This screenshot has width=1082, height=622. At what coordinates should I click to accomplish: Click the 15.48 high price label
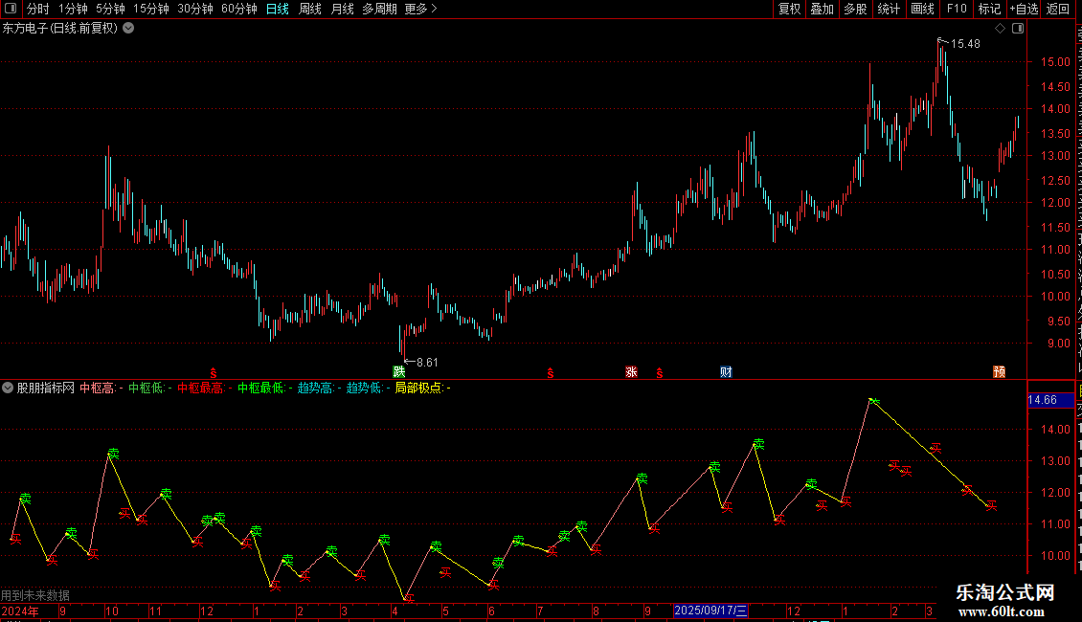(x=965, y=44)
